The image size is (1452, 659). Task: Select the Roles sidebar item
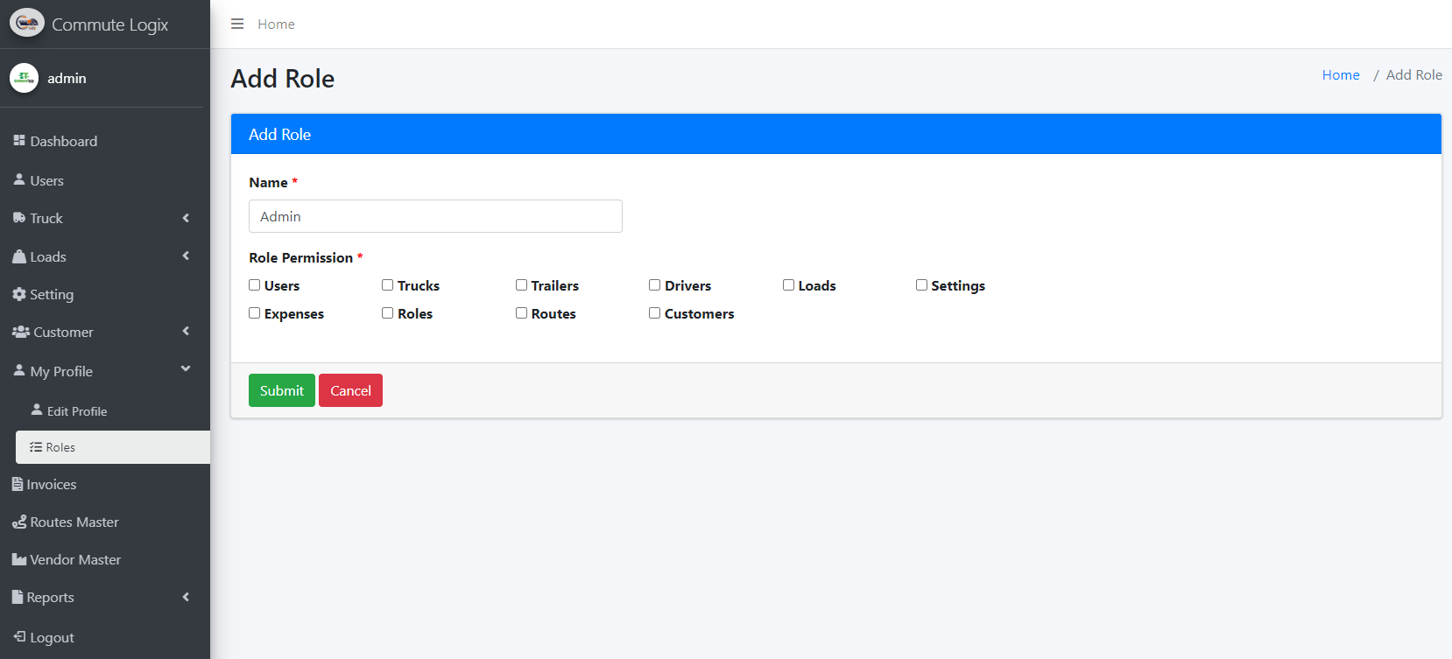pos(60,447)
